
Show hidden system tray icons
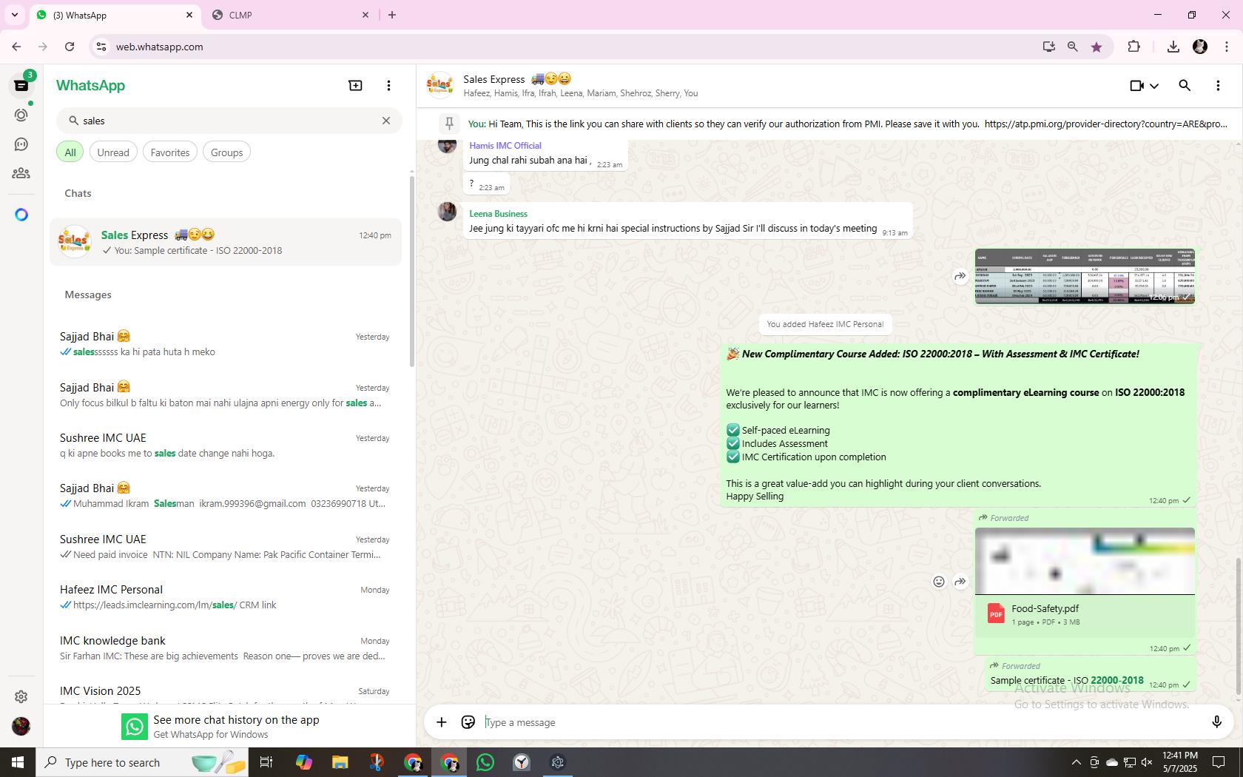(x=1077, y=762)
